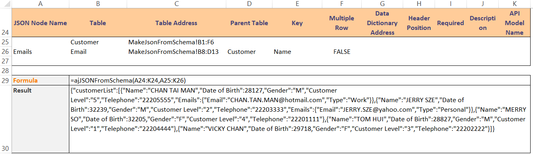Image resolution: width=533 pixels, height=154 pixels.
Task: Select column C header
Action: click(176, 4)
